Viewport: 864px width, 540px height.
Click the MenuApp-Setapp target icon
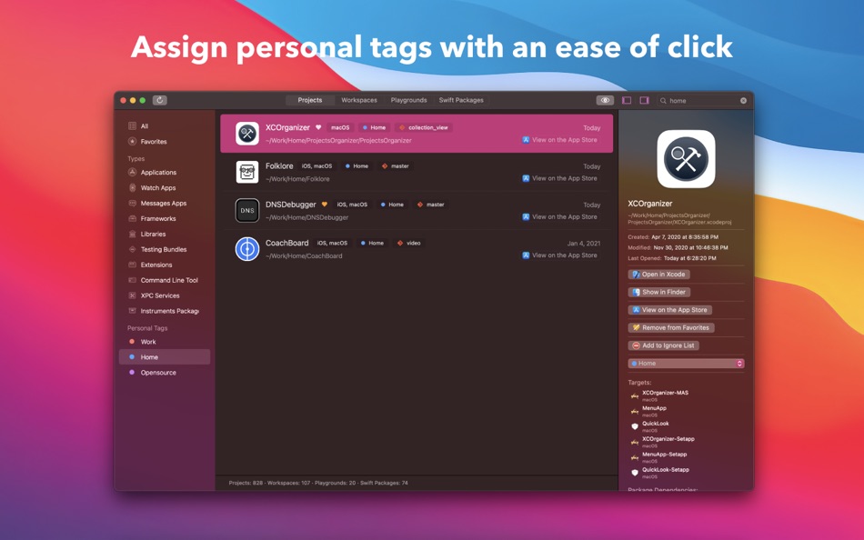635,457
